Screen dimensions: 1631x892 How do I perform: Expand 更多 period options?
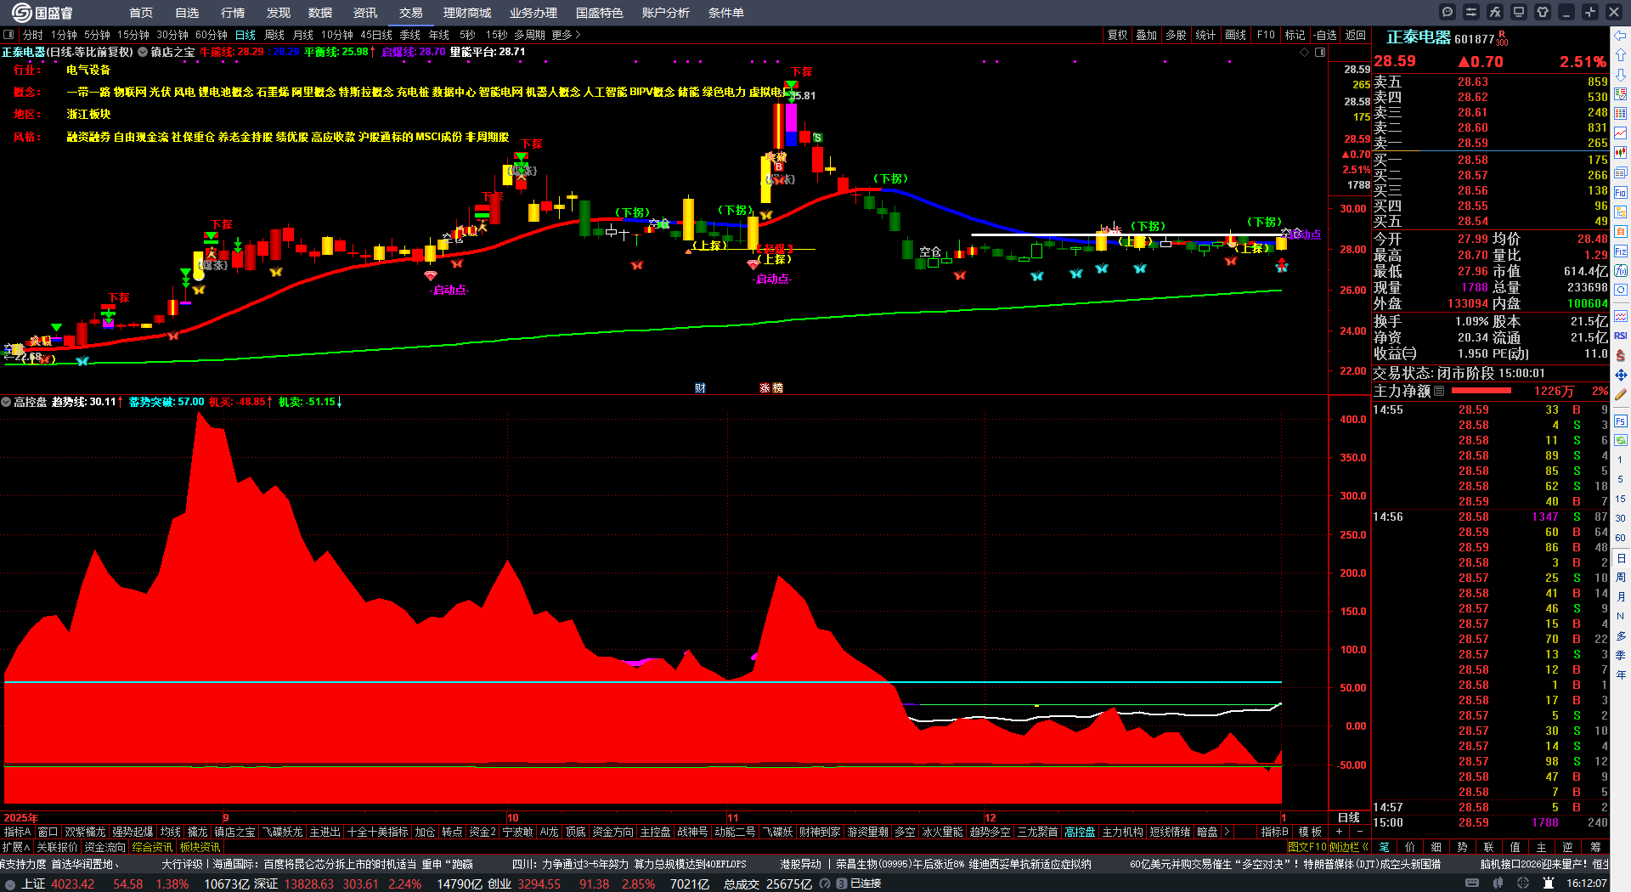point(566,35)
